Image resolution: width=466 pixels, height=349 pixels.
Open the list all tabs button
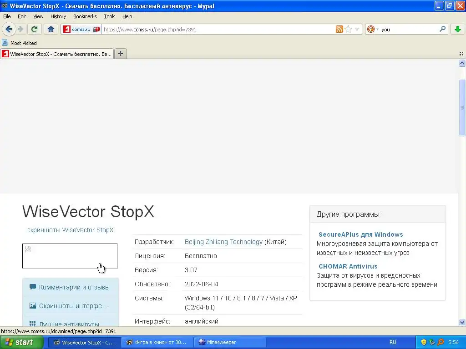[461, 54]
